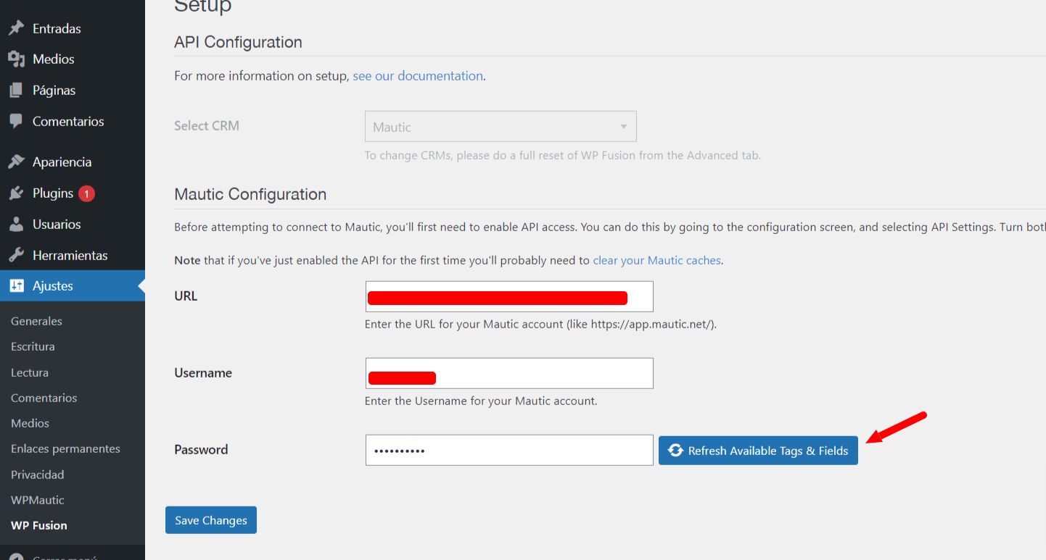The height and width of the screenshot is (560, 1046).
Task: Open the Privacidad settings submenu
Action: pyautogui.click(x=37, y=475)
